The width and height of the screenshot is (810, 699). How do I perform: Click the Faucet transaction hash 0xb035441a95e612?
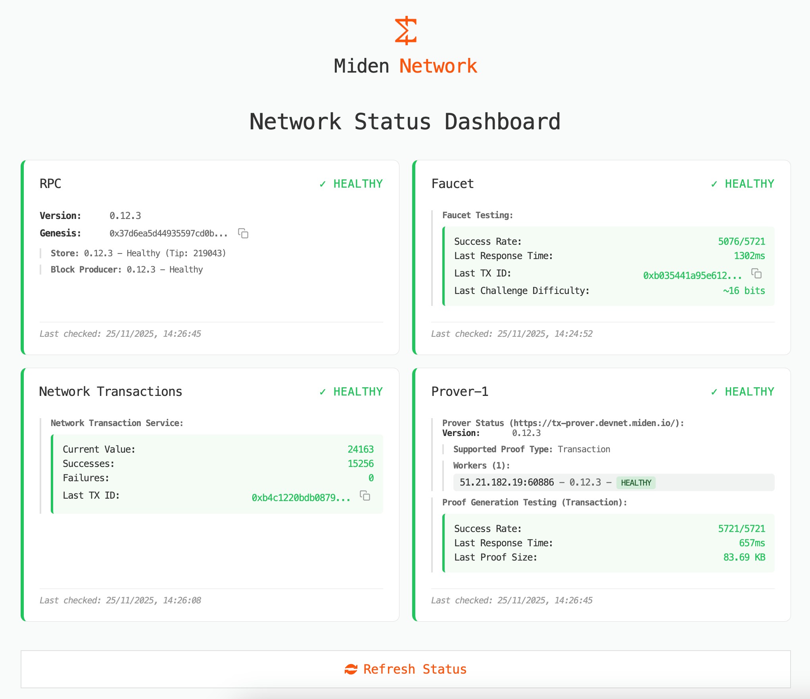[x=692, y=275]
